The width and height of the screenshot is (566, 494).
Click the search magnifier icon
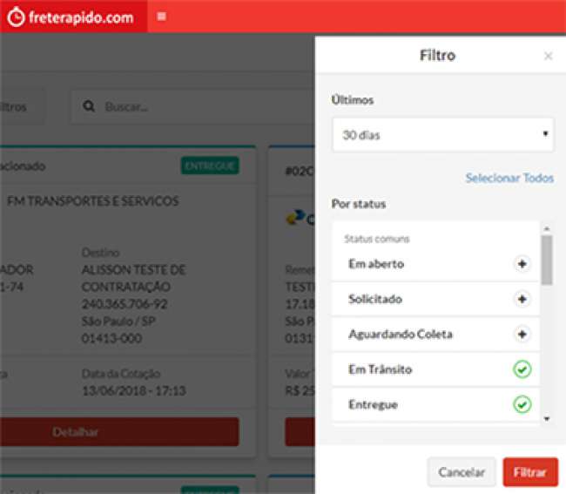pyautogui.click(x=89, y=107)
